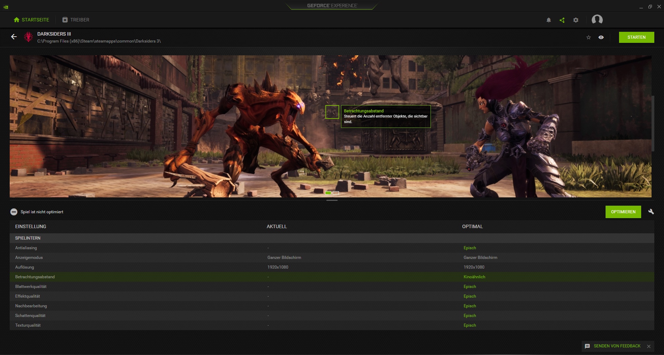
Task: Click the game install path text
Action: pyautogui.click(x=99, y=41)
